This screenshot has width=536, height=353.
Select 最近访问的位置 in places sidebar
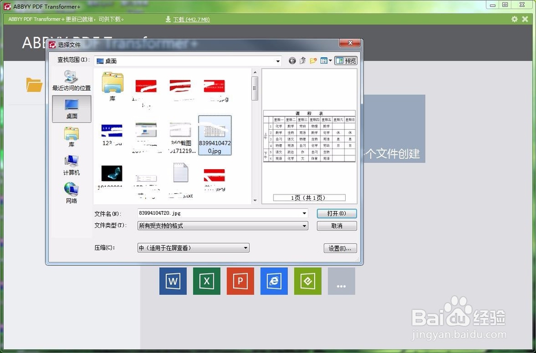click(x=71, y=81)
